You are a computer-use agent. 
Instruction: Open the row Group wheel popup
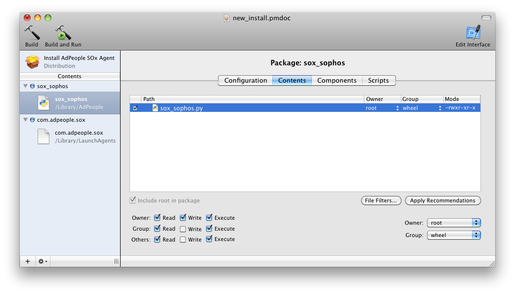click(x=422, y=108)
